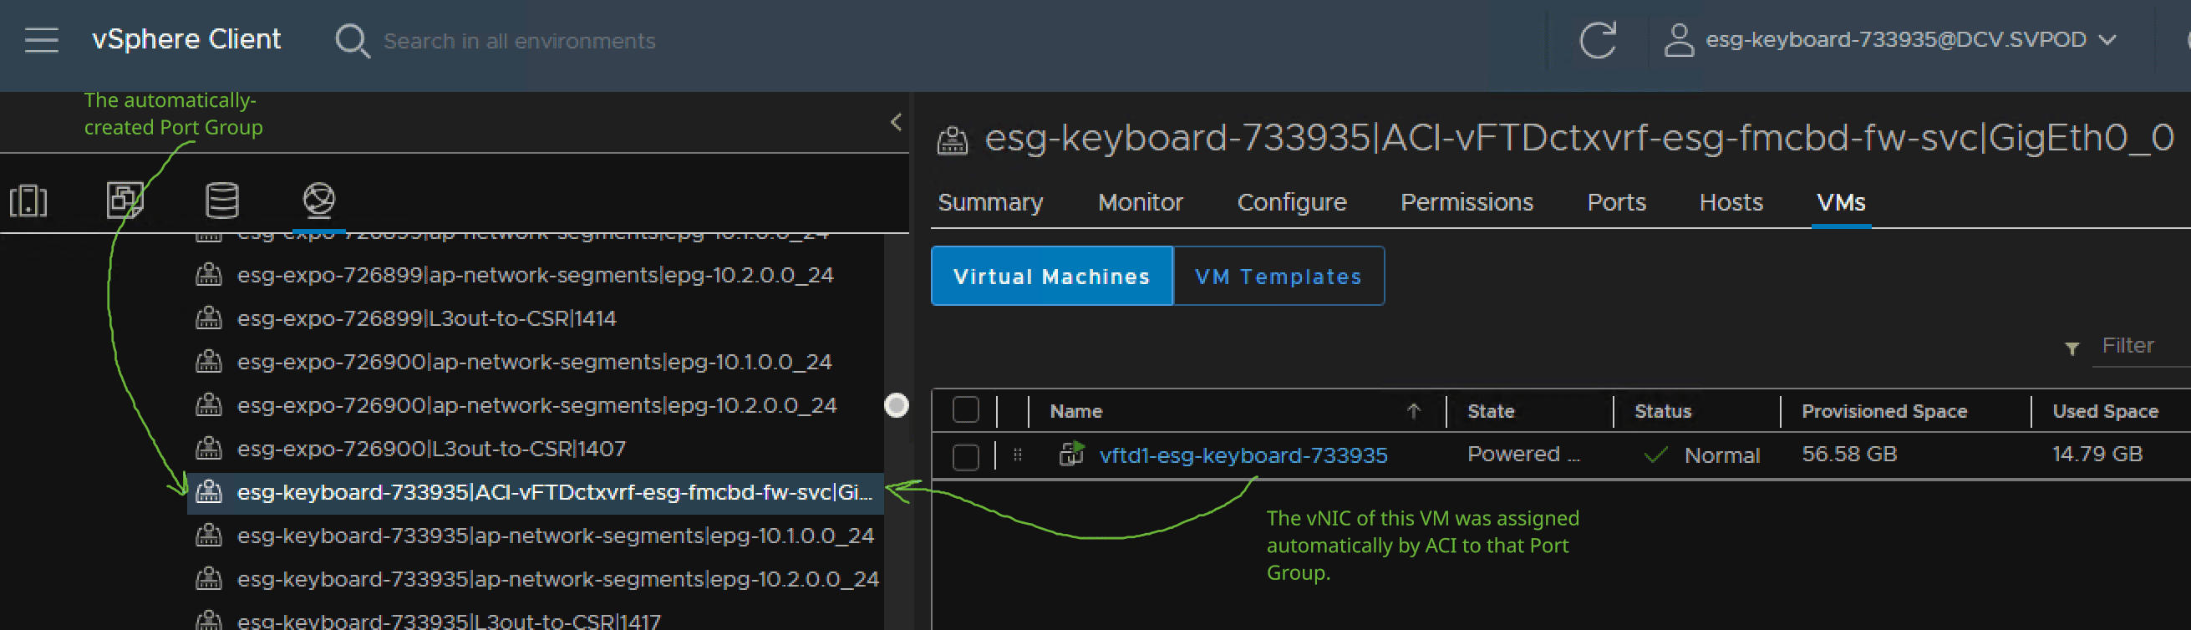Sort the table by State column
The image size is (2191, 630).
(x=1490, y=411)
